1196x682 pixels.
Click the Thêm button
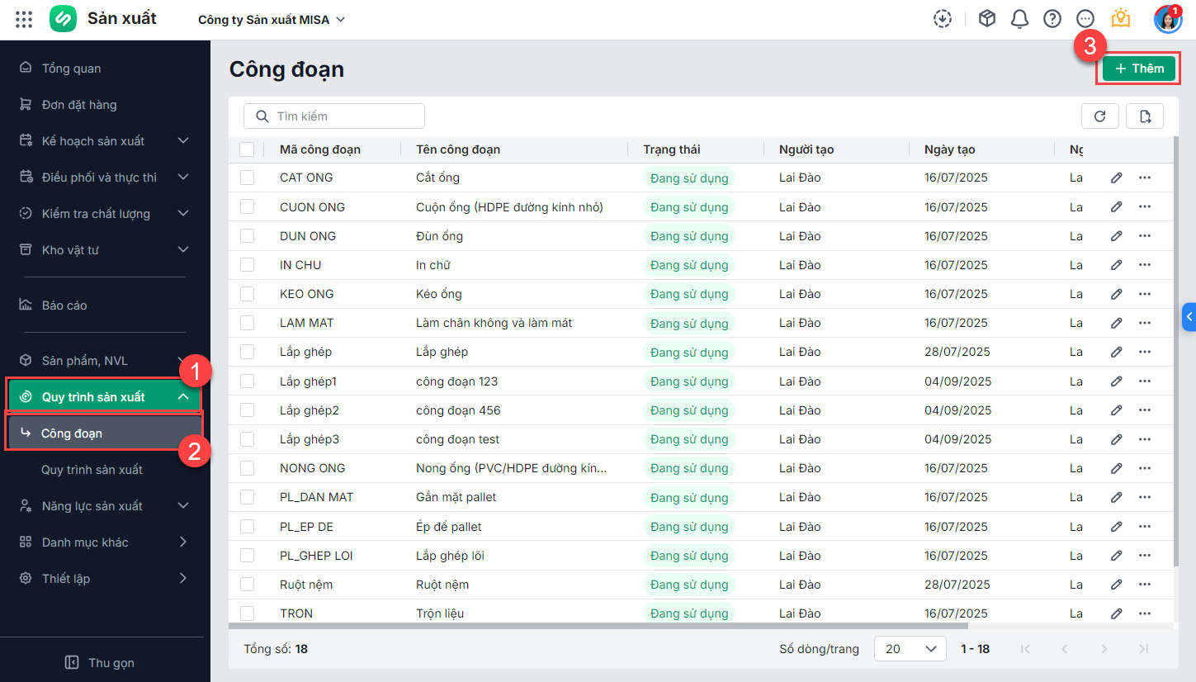[1139, 69]
